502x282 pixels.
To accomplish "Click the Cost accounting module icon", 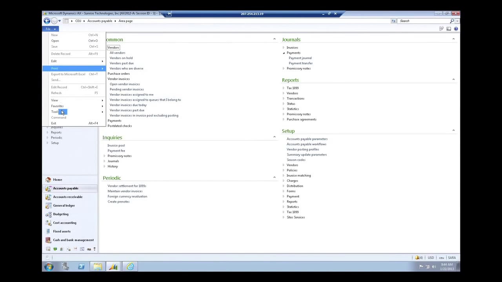I will pos(48,222).
